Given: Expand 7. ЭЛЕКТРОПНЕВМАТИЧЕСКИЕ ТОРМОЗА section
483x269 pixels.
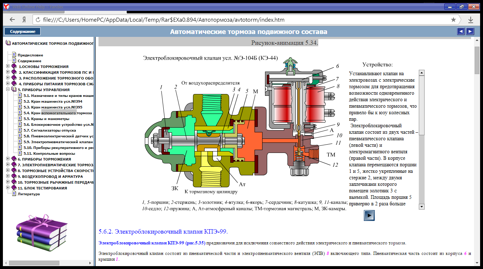Looking at the screenshot, I should (8, 165).
